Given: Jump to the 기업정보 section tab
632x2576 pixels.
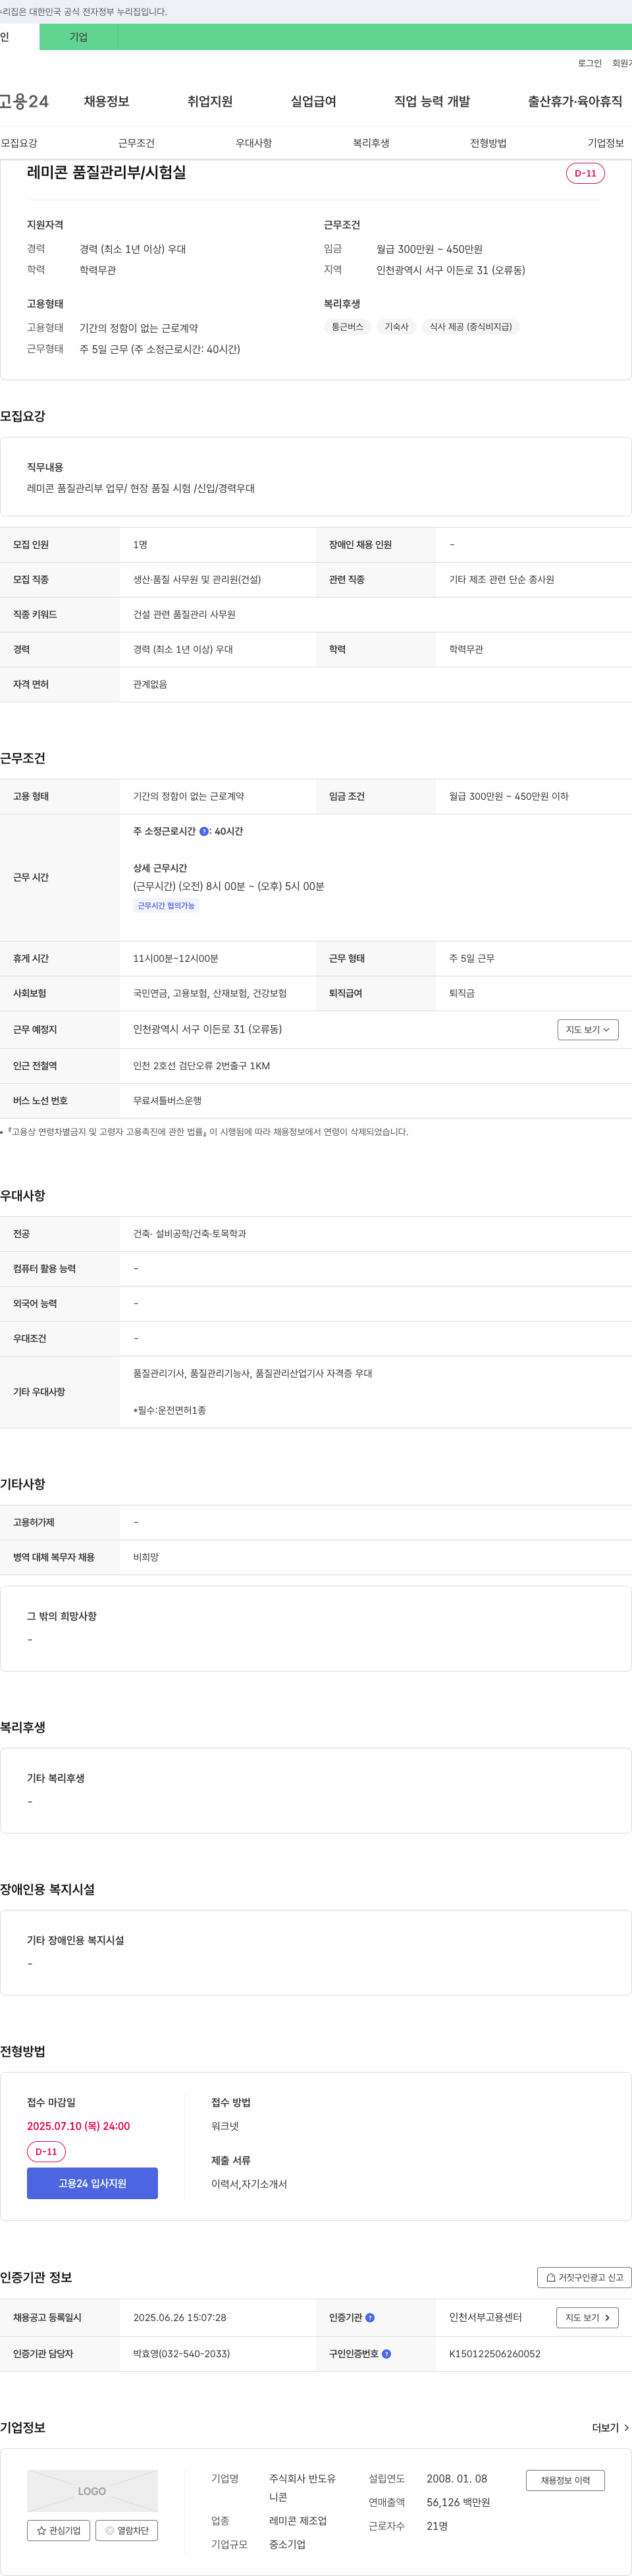Looking at the screenshot, I should point(606,143).
